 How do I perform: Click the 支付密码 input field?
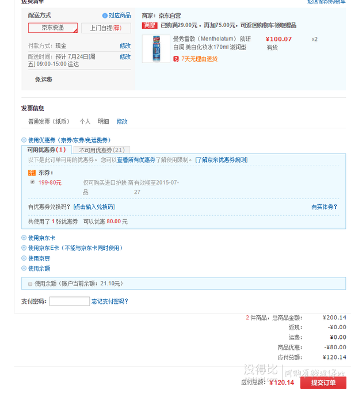pyautogui.click(x=70, y=302)
